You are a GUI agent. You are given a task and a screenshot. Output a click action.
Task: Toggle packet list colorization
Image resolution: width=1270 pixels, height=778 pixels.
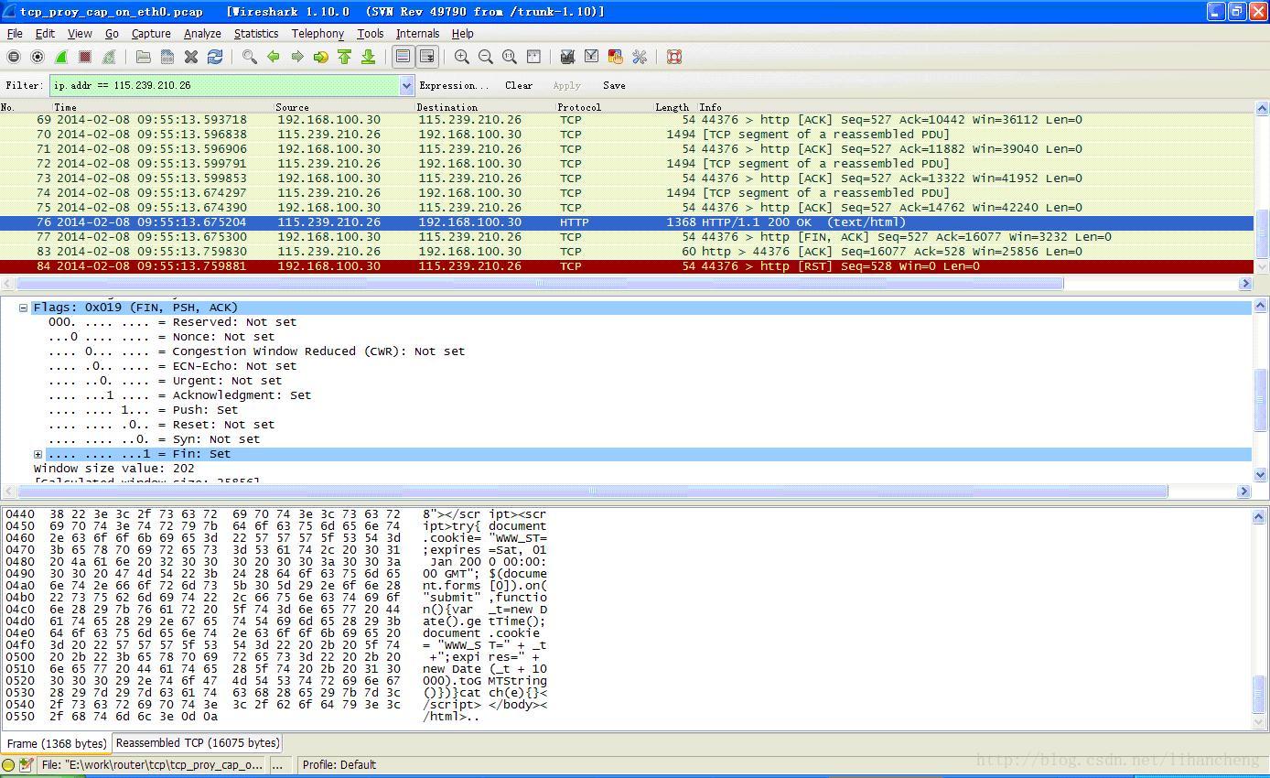403,57
